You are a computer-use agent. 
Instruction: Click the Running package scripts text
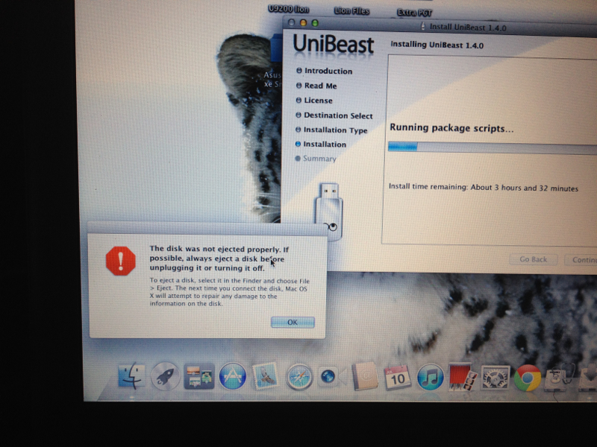(x=451, y=127)
